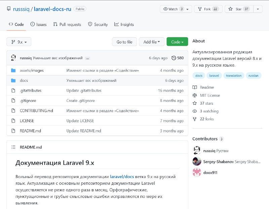Open README table of contents list icon
Viewport: 269px width, 209px height.
(x=13, y=147)
